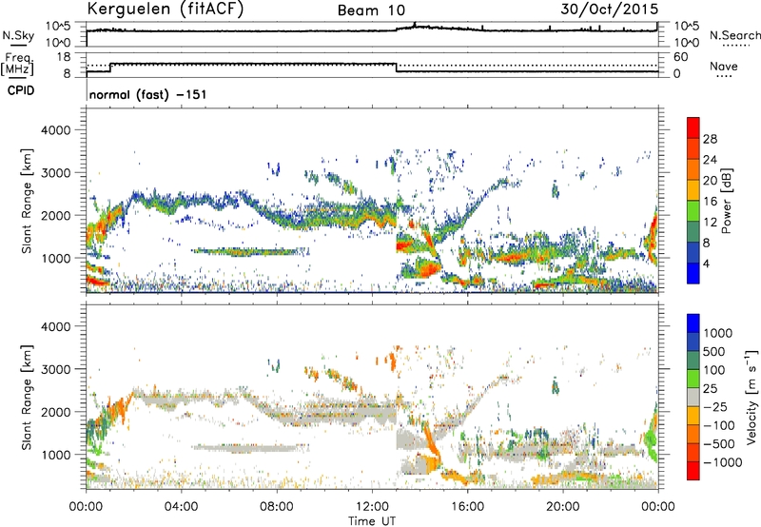
Task: Select the Beam 10 heading
Action: tap(371, 10)
